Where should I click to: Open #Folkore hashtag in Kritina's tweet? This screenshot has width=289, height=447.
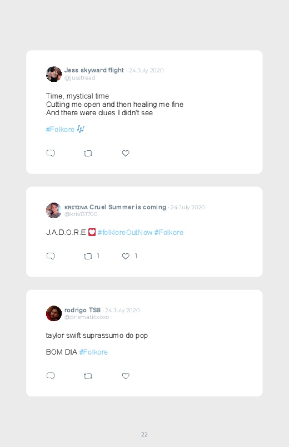click(x=168, y=232)
